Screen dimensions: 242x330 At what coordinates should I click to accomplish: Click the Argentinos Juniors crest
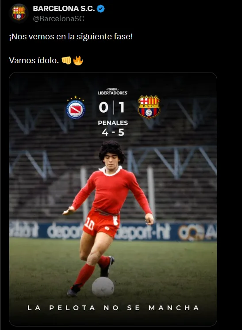[76, 107]
